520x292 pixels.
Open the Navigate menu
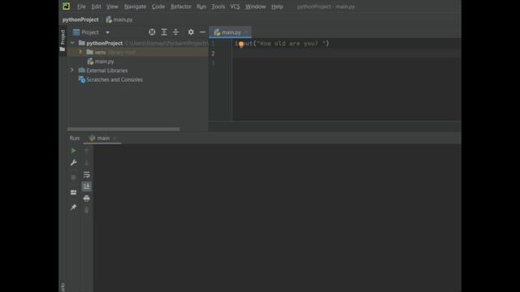coord(135,6)
